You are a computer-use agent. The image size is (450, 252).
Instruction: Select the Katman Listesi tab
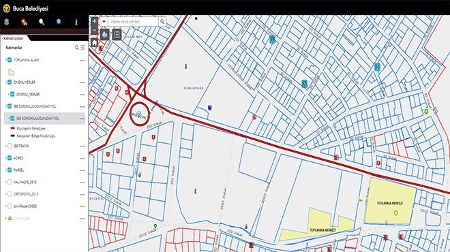pyautogui.click(x=14, y=38)
